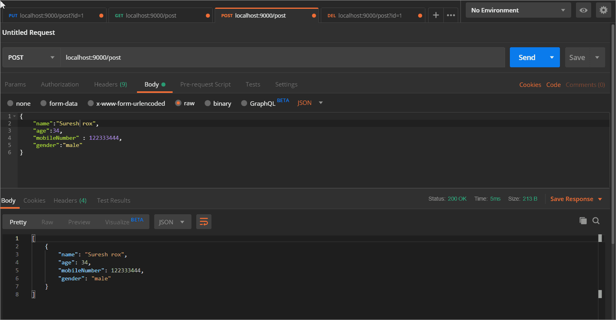The image size is (616, 320).
Task: Open the tab options ellipsis menu
Action: [x=451, y=16]
